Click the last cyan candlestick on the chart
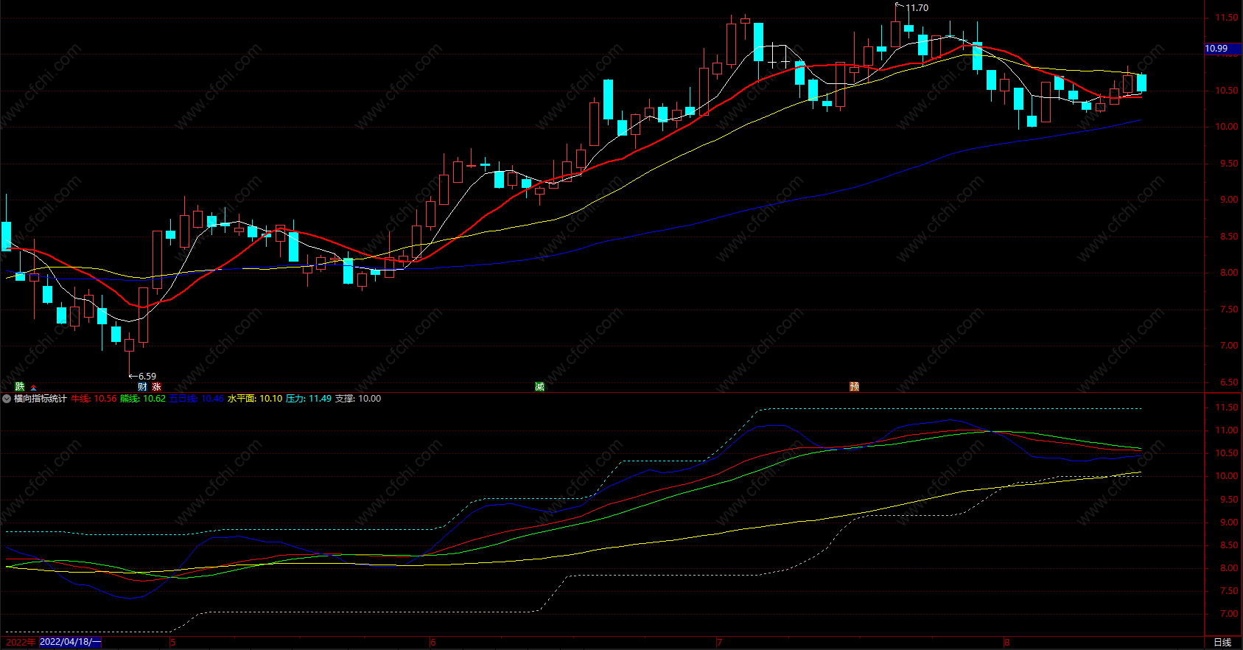Screen dimensions: 1243x650 pyautogui.click(x=1141, y=82)
